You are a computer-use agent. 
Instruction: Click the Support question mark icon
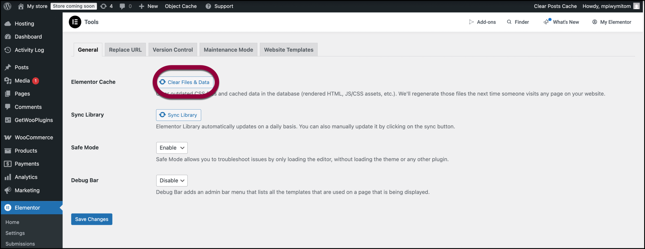pos(208,6)
